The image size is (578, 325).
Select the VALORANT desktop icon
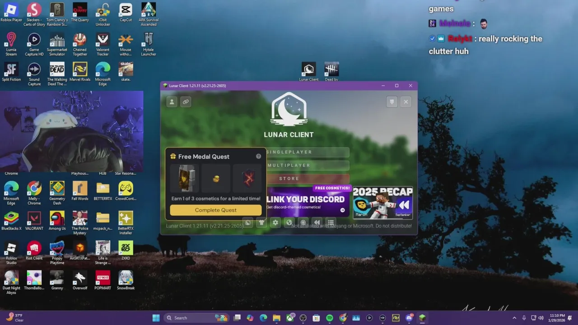click(x=34, y=221)
